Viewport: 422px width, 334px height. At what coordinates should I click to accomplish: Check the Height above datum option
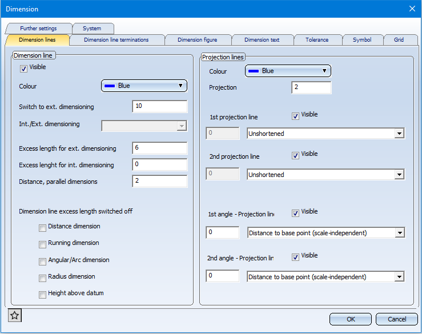[43, 295]
